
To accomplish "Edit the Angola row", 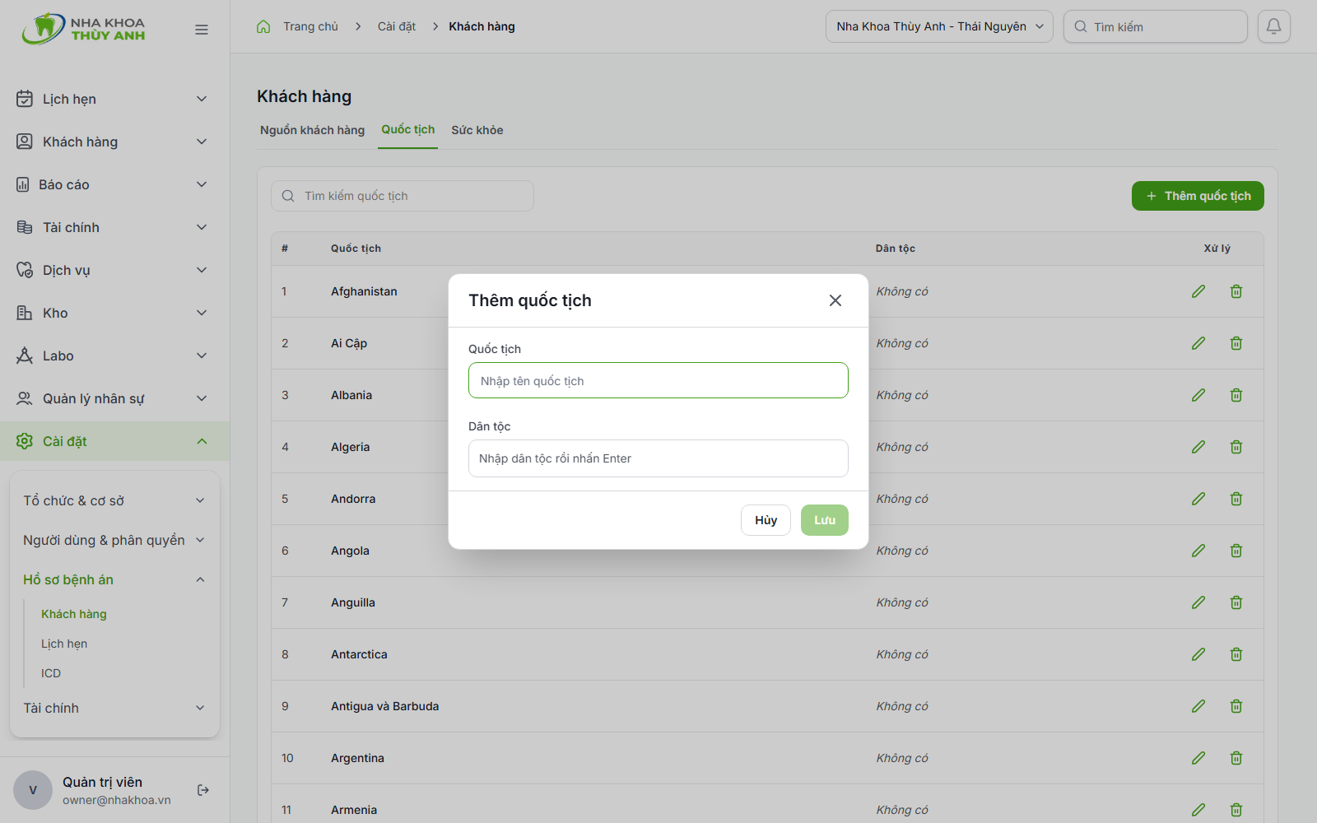I will (x=1198, y=551).
